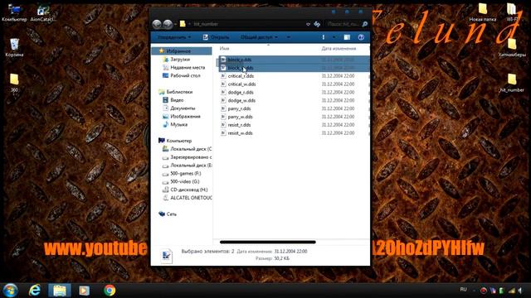Refresh the folder with the refresh icon

click(317, 24)
